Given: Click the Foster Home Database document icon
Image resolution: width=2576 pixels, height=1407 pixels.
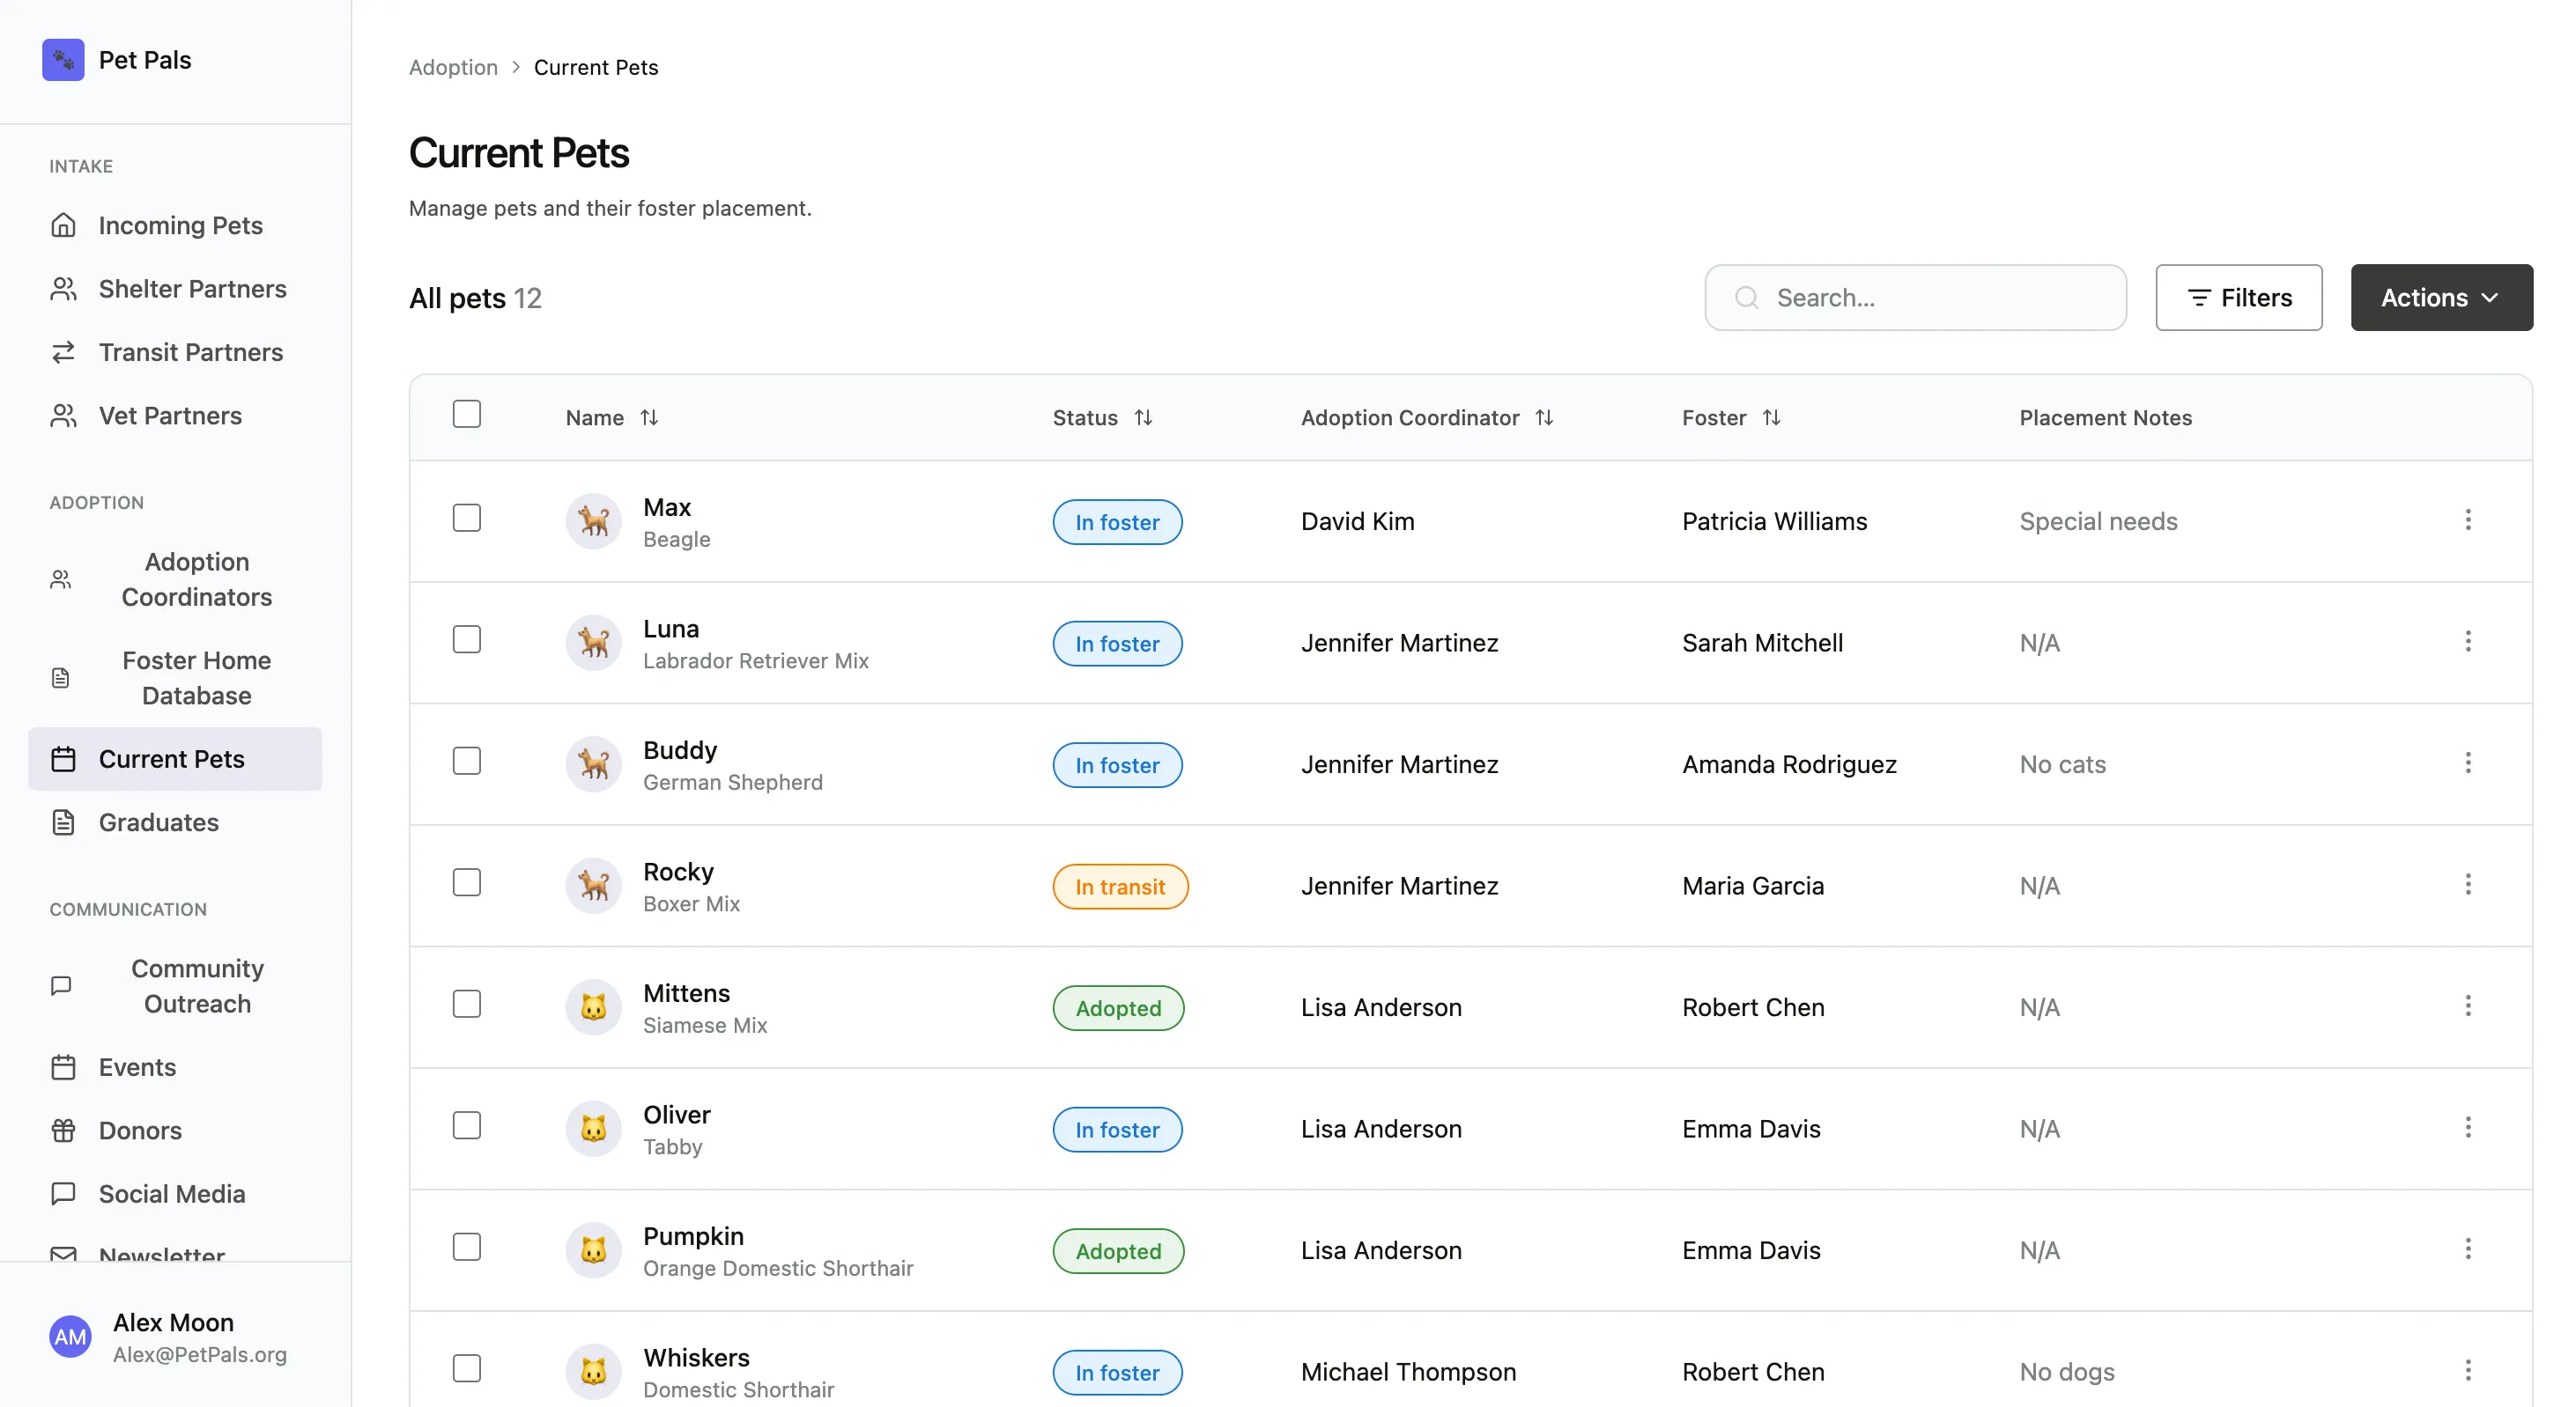Looking at the screenshot, I should (x=61, y=679).
